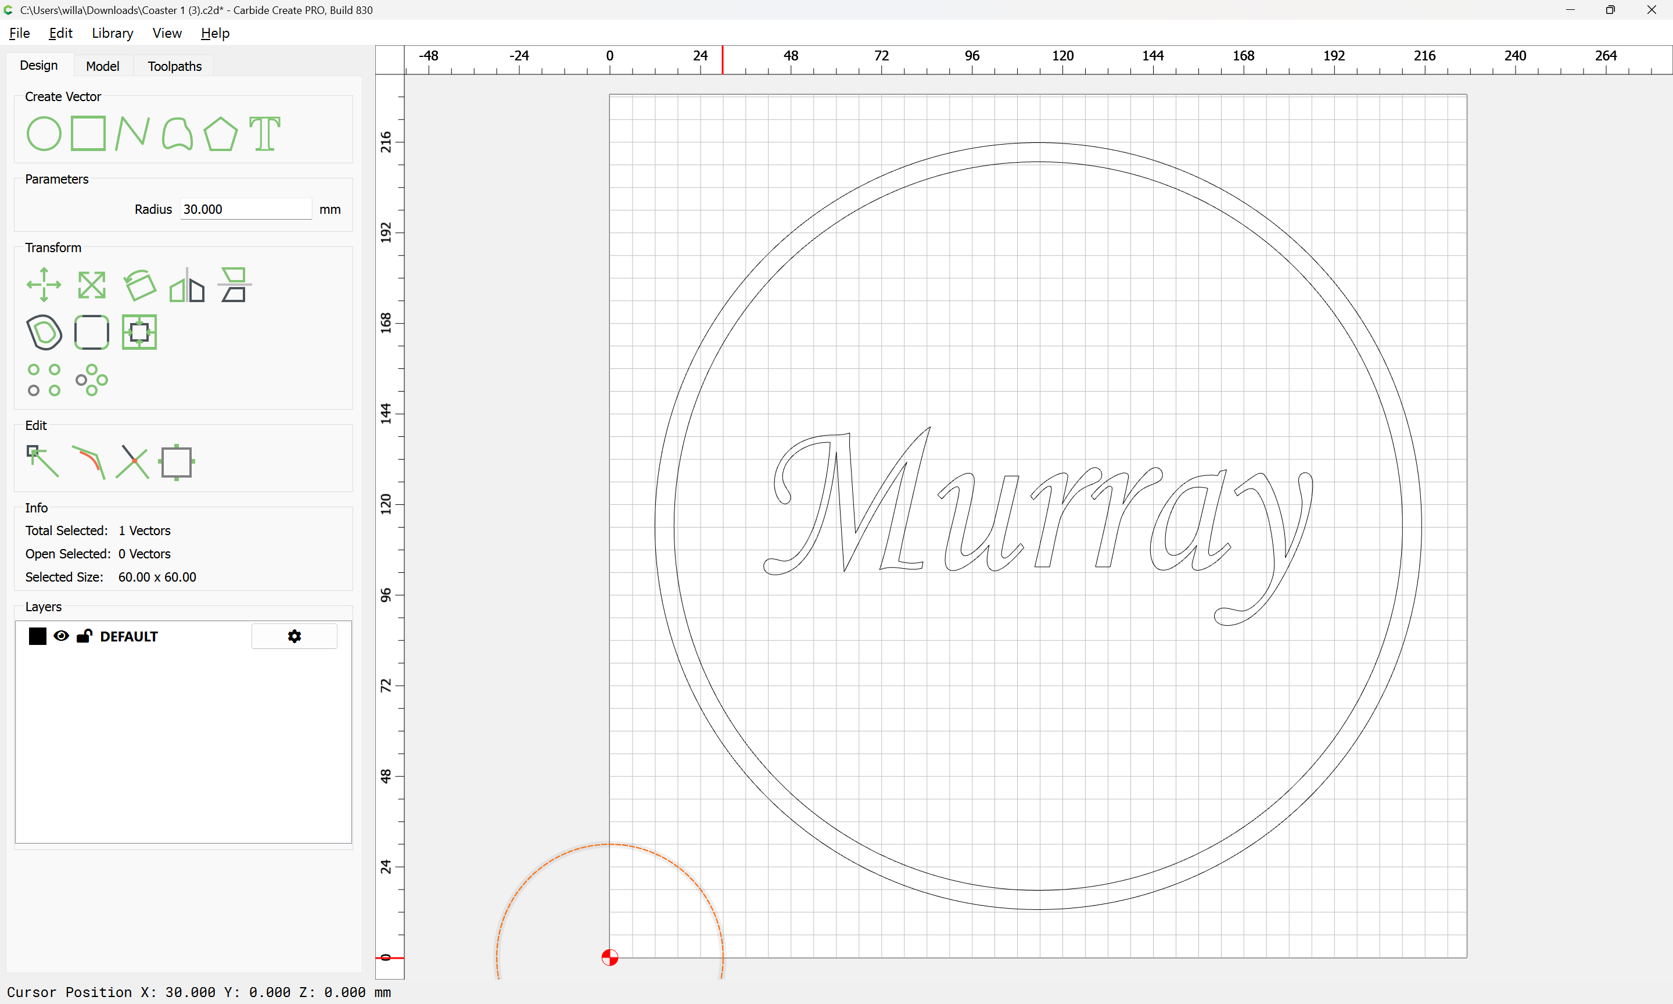Click the Move transform tool

click(x=44, y=285)
